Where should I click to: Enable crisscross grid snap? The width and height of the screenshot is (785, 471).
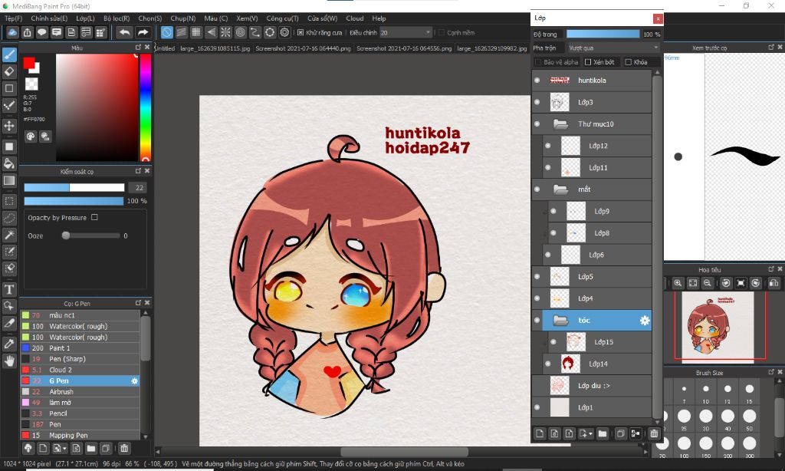tap(196, 32)
